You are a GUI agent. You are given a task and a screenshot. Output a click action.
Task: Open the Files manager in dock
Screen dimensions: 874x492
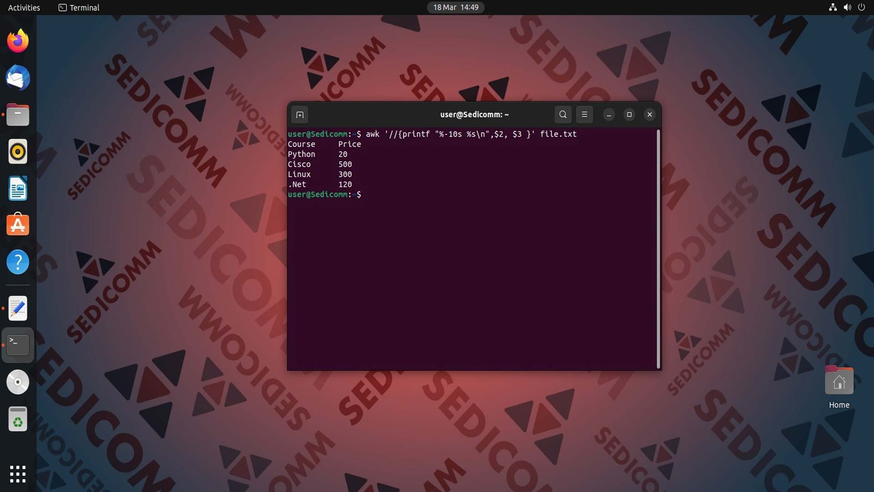pyautogui.click(x=18, y=115)
